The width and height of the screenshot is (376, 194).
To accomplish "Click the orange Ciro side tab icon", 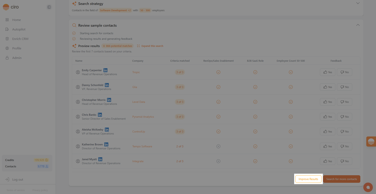I will [371, 141].
